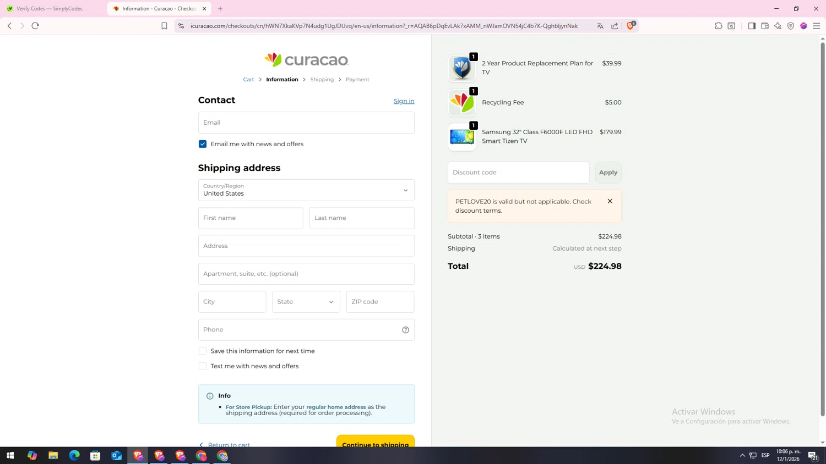
Task: Go back with the browser back arrow
Action: click(x=9, y=26)
